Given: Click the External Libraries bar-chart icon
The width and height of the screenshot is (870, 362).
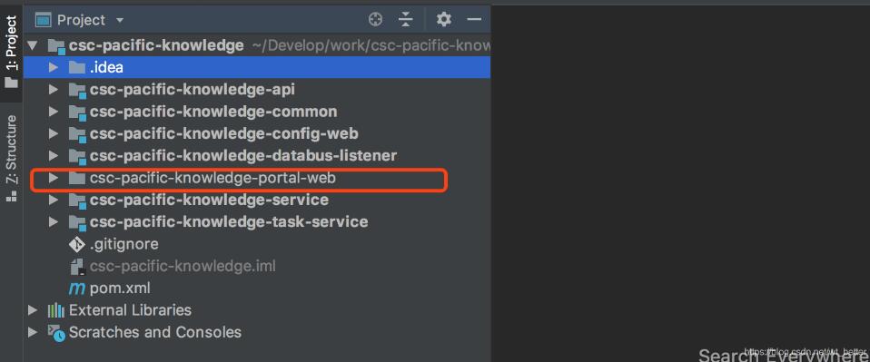Looking at the screenshot, I should pyautogui.click(x=56, y=310).
